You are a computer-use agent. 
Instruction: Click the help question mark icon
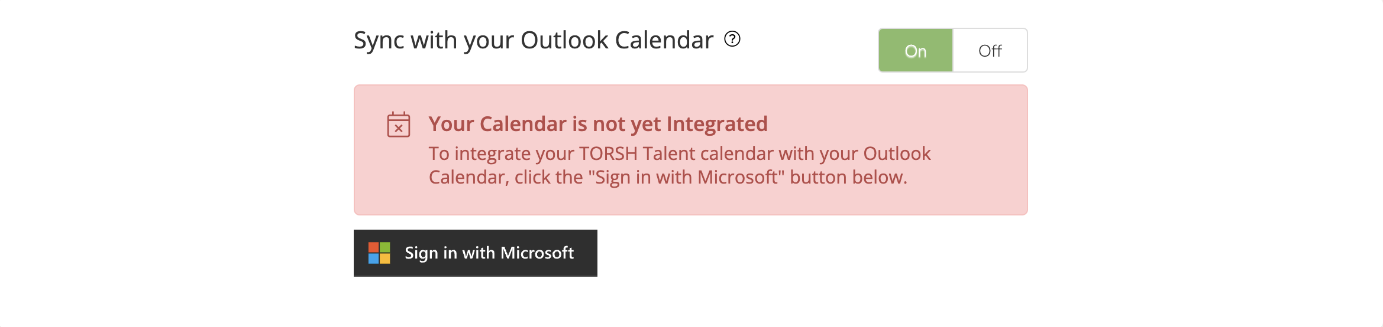[732, 39]
